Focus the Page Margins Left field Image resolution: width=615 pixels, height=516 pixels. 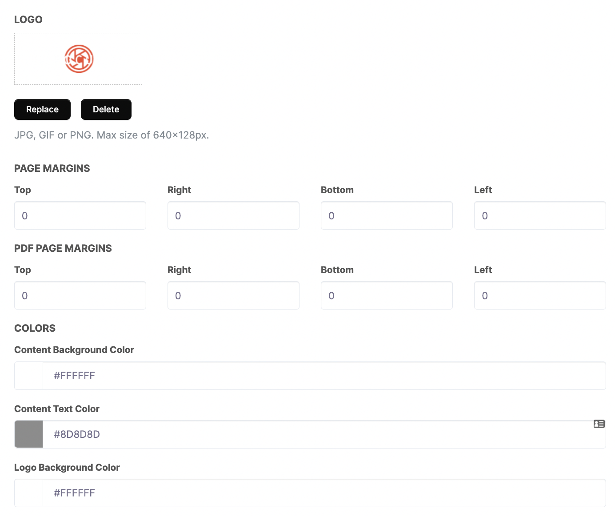coord(540,215)
